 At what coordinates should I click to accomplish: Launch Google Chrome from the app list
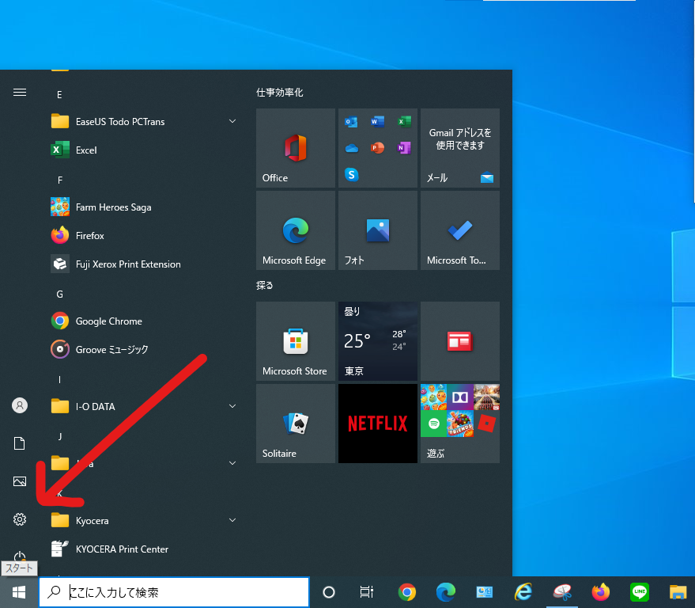[x=108, y=321]
